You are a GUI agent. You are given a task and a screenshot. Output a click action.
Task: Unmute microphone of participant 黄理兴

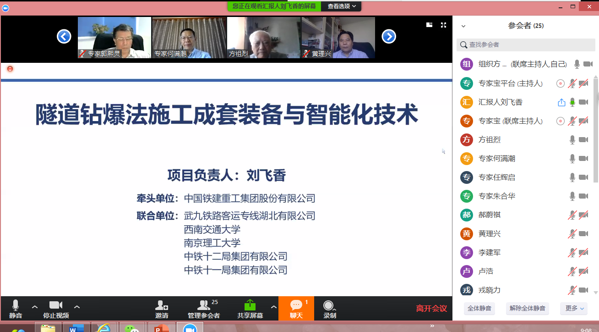tap(572, 234)
